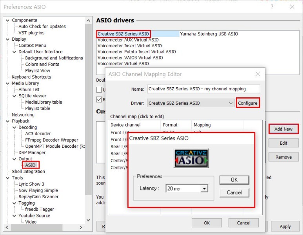Collapse the Tagging tree node
Screen dimensions: 303x235
[x=14, y=203]
